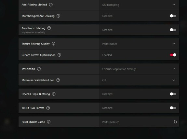Click the shader cache reset arrow icon
Viewport: 187px width, 139px height.
(175, 122)
